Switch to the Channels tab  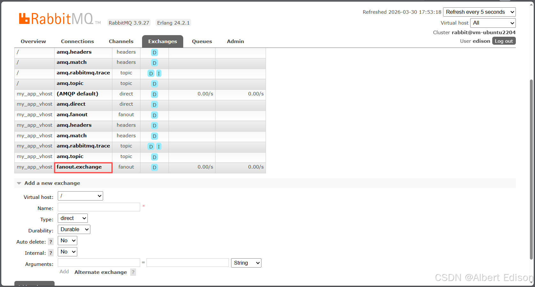click(121, 42)
